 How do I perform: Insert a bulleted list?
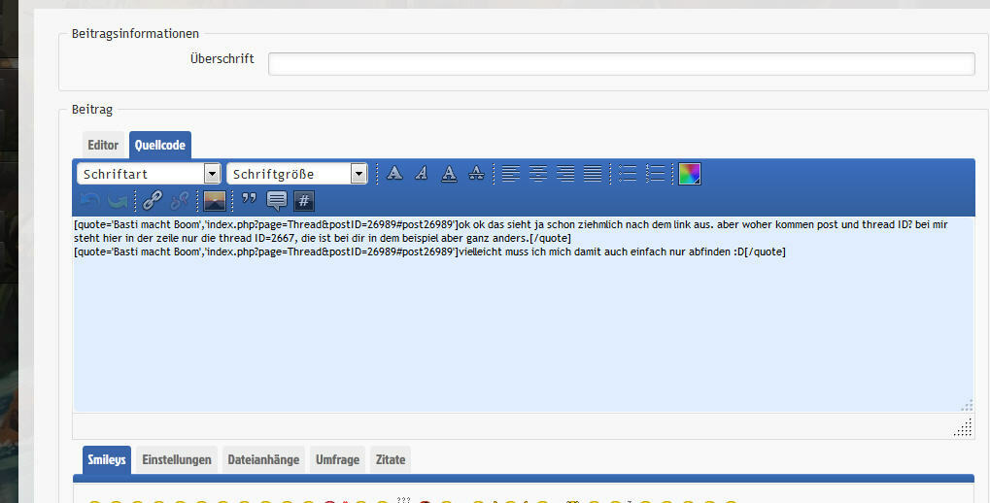tap(628, 173)
